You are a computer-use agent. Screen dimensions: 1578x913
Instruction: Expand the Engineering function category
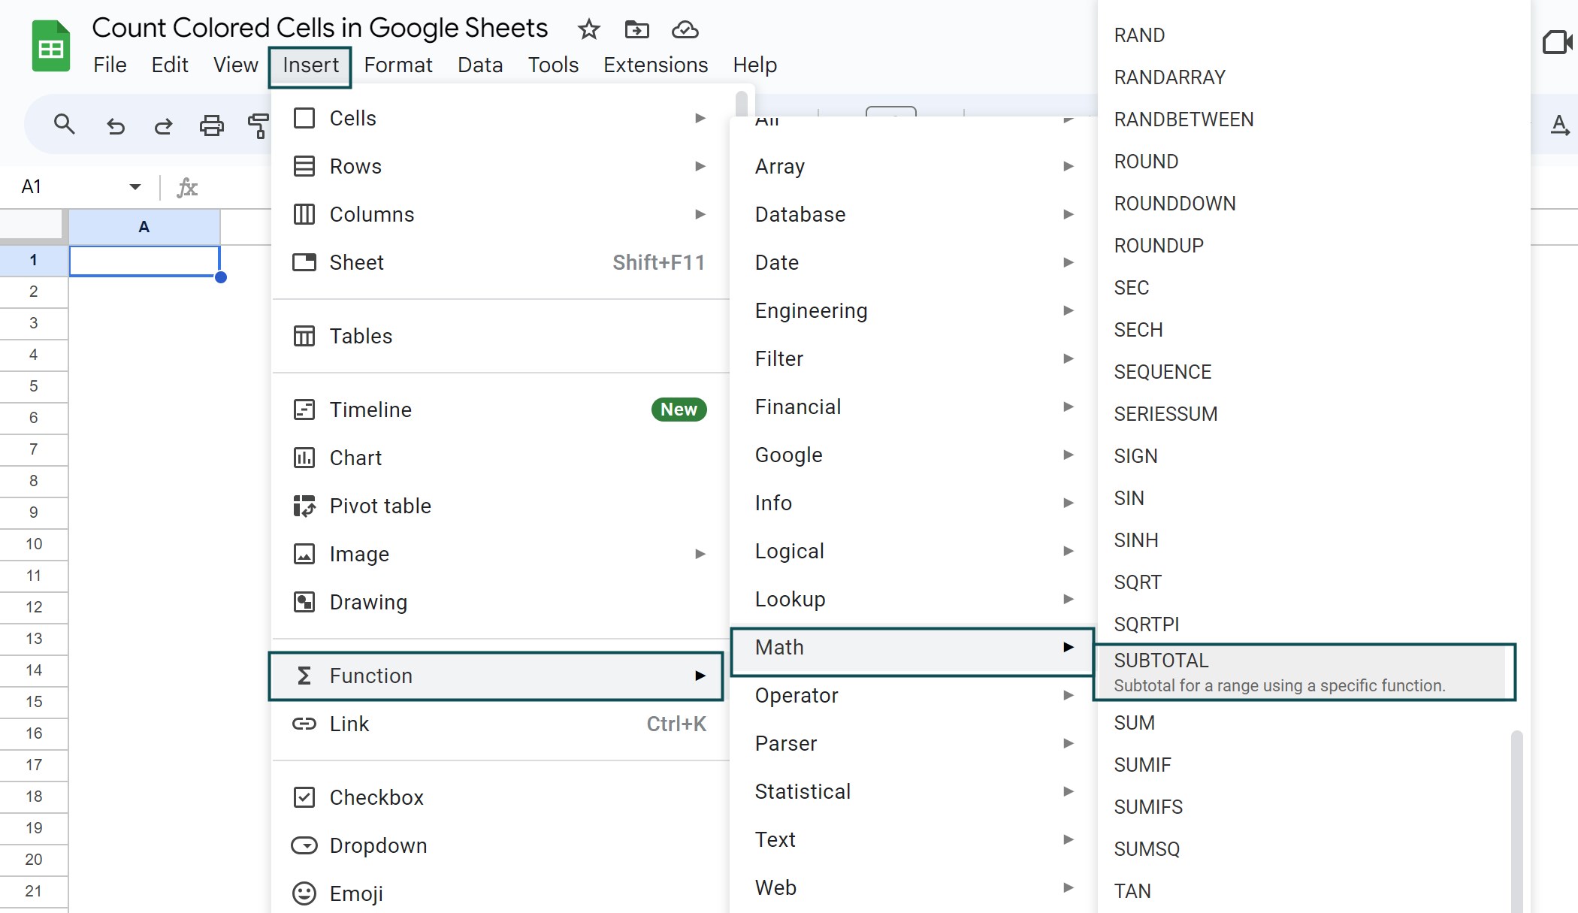click(913, 310)
